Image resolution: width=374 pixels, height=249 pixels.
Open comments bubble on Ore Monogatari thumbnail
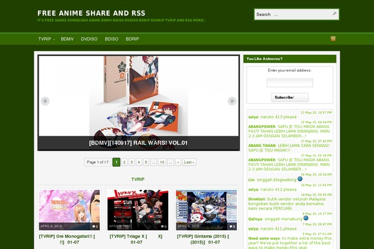click(x=95, y=227)
